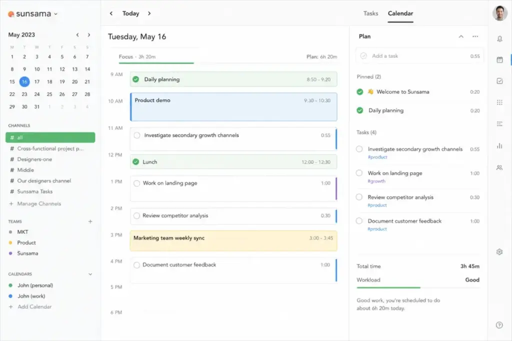Toggle Daily planning pinned task check
Screen dimensions: 512x341
(360, 110)
